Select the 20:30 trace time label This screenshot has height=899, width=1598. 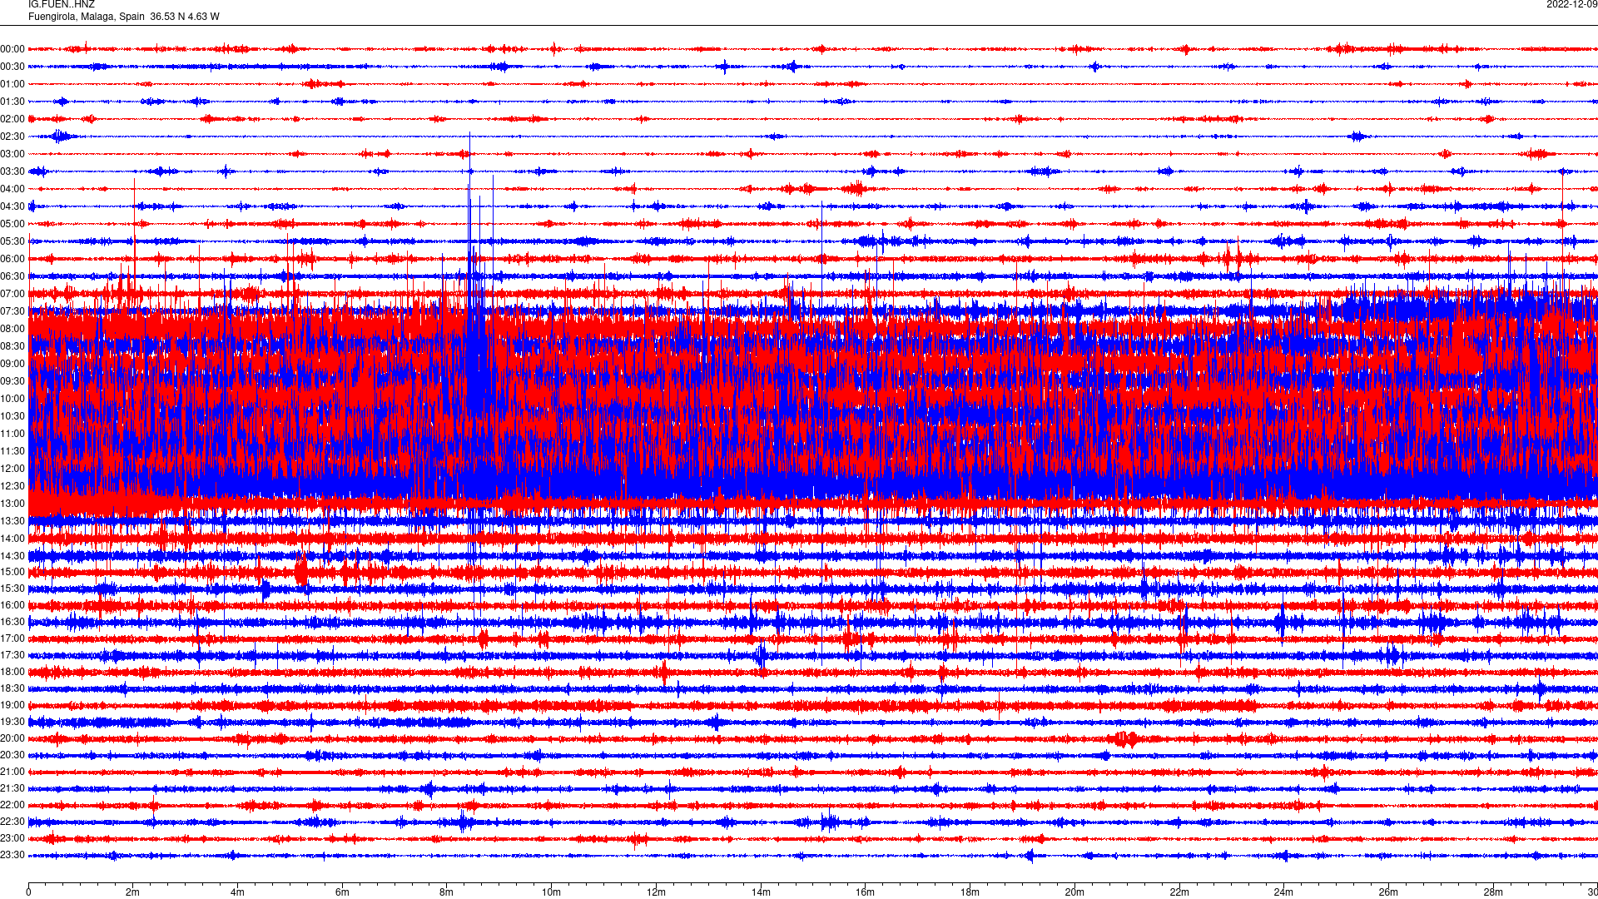point(12,755)
